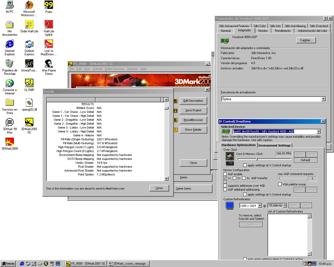This screenshot has height=267, width=334.
Task: Click the Max Payne Demo icon
Action: point(49,67)
